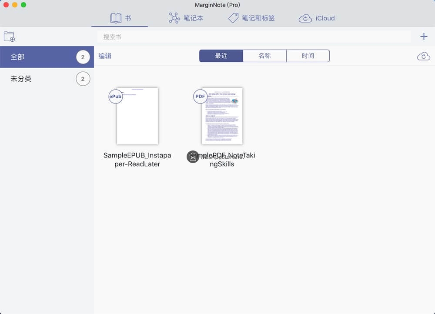The height and width of the screenshot is (314, 435).
Task: Switch to the 笔记本 tab
Action: point(186,18)
